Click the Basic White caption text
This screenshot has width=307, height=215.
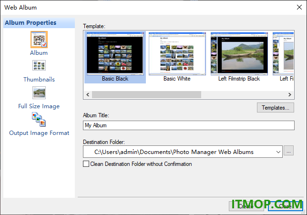tap(177, 79)
